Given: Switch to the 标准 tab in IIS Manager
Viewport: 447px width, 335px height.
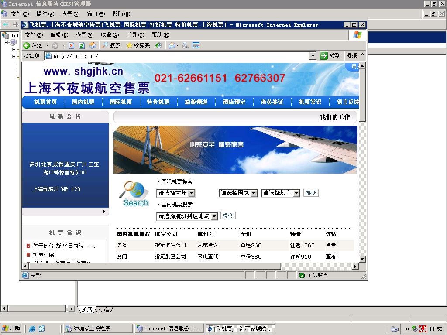Looking at the screenshot, I should [104, 309].
